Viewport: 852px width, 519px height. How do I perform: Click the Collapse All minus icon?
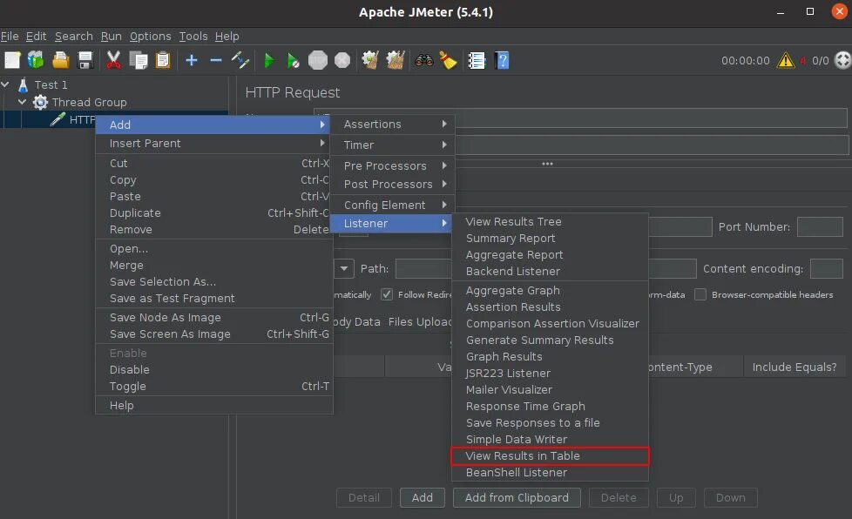click(x=216, y=60)
